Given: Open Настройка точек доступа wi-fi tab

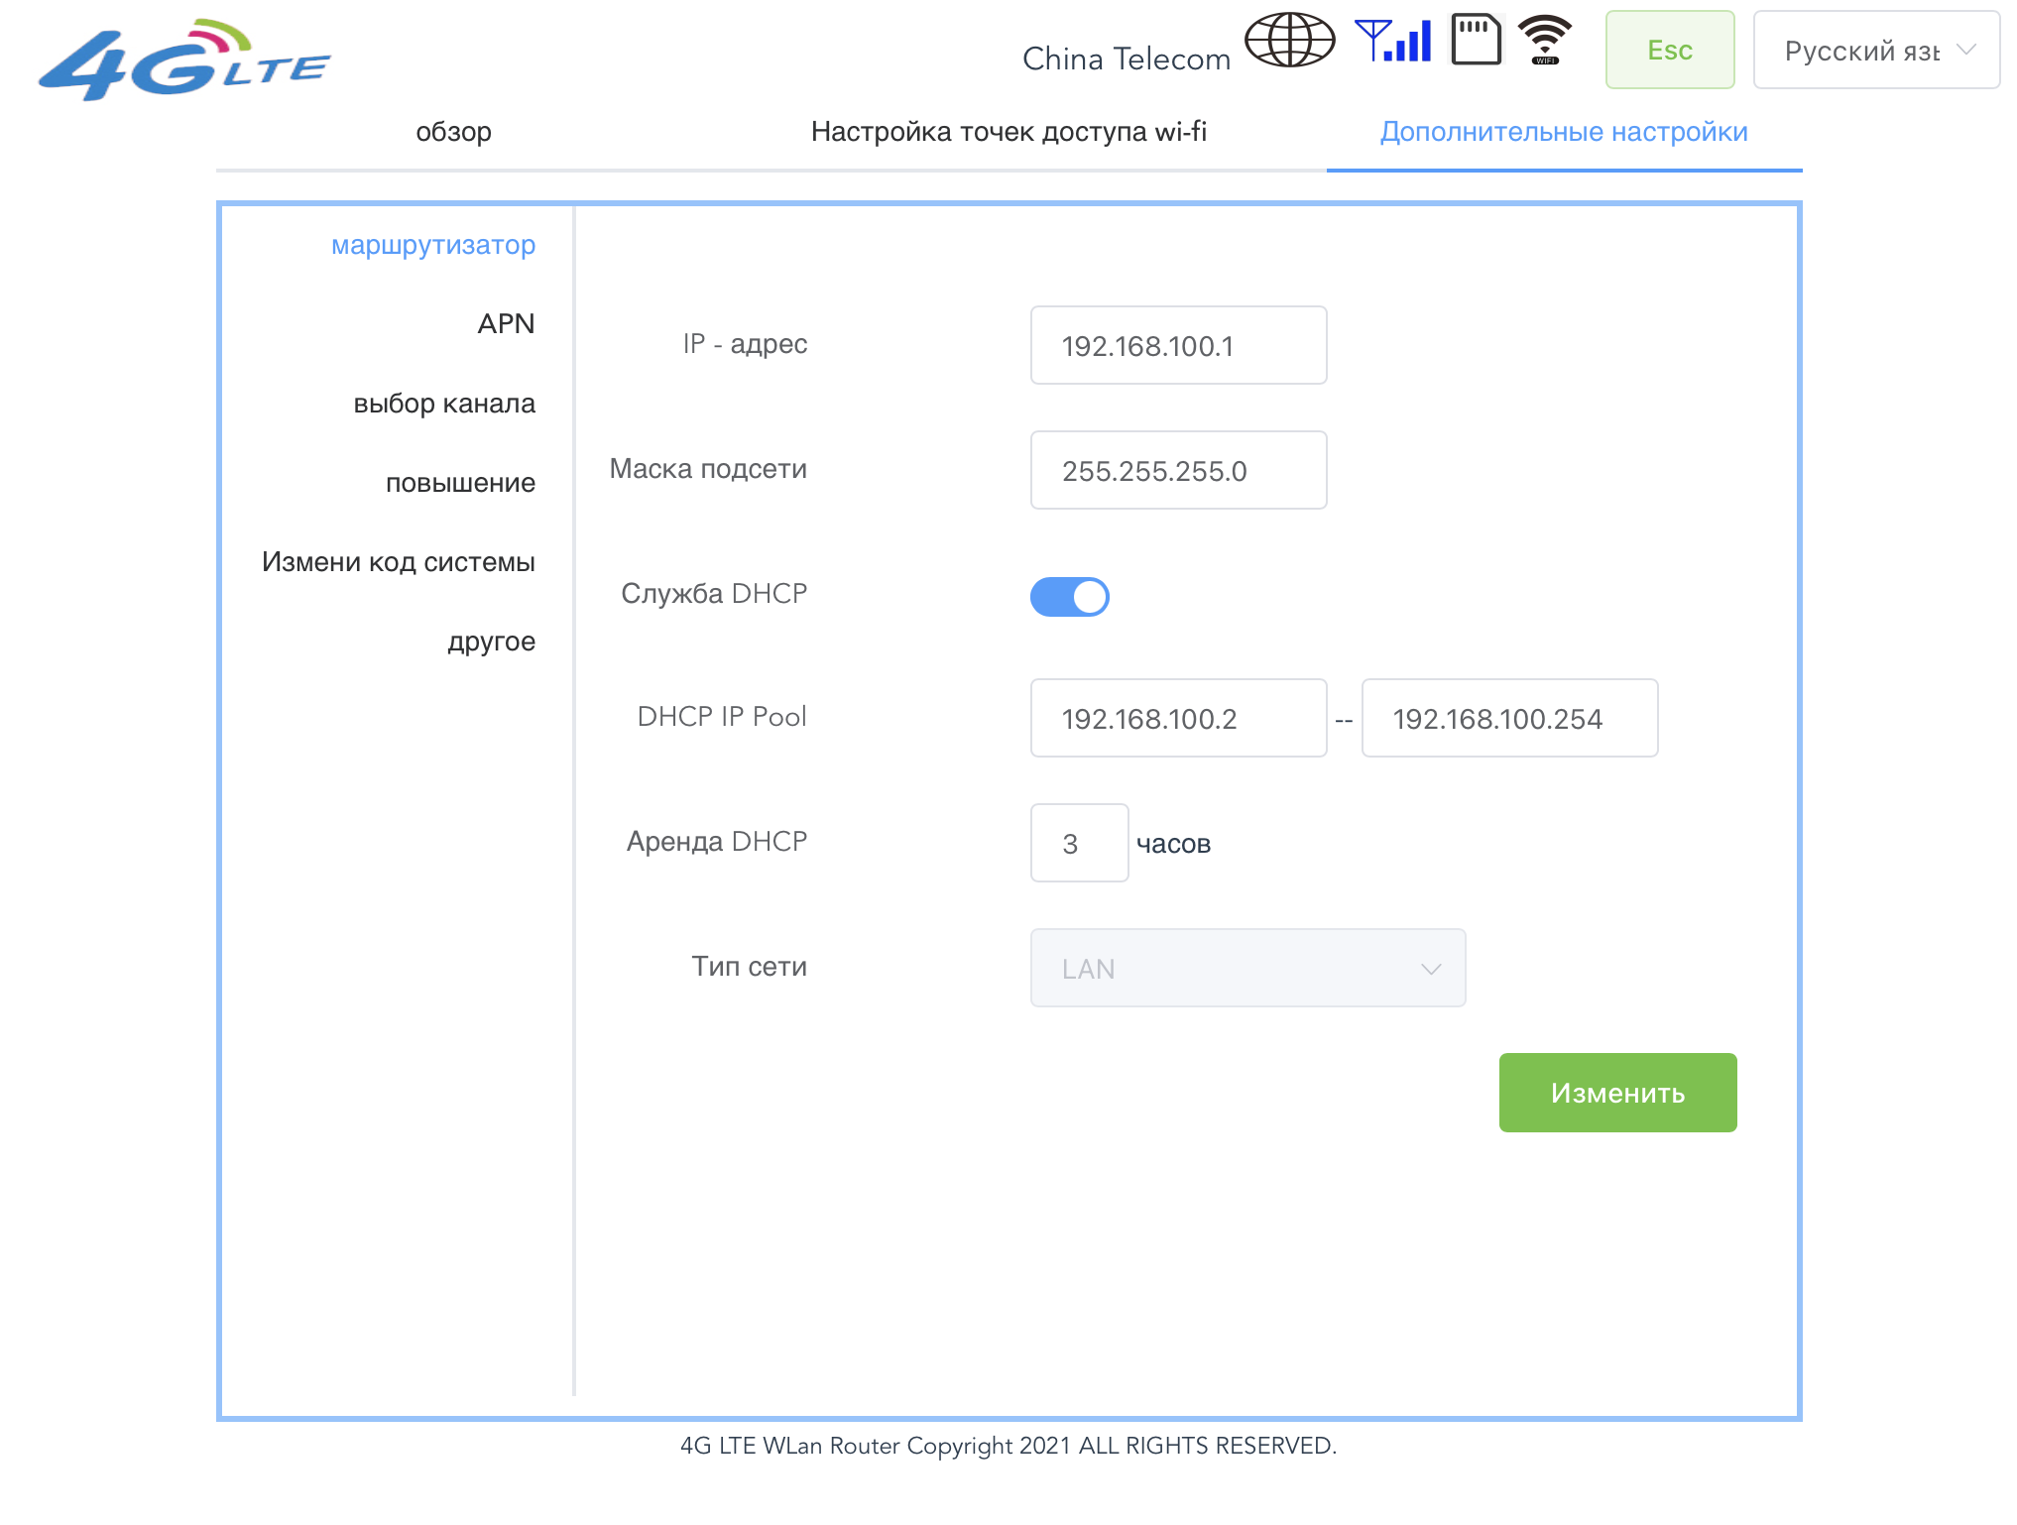Looking at the screenshot, I should 1008,132.
